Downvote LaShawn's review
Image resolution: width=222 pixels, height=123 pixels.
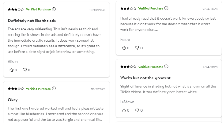tap(137, 110)
